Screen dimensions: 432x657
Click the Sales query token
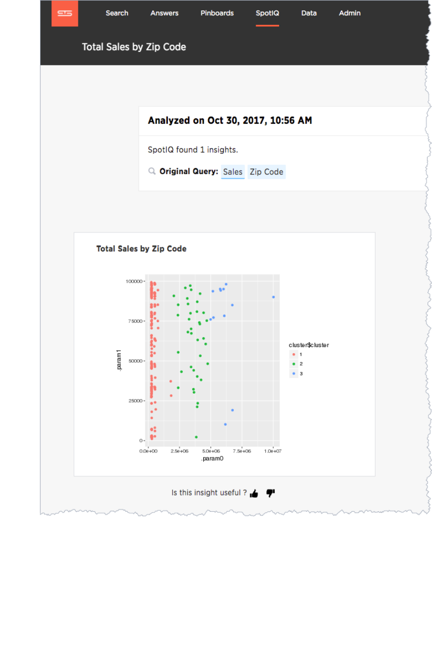233,172
